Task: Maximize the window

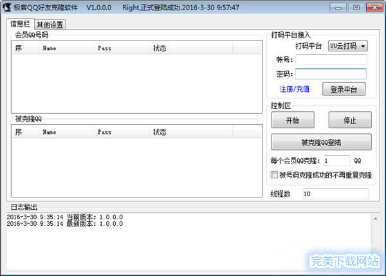Action: tap(356, 8)
